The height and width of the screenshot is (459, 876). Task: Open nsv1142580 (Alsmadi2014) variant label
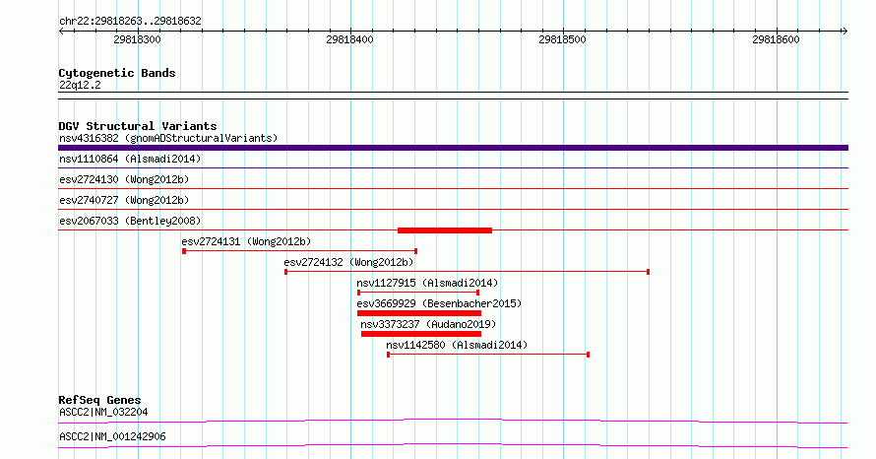click(457, 345)
